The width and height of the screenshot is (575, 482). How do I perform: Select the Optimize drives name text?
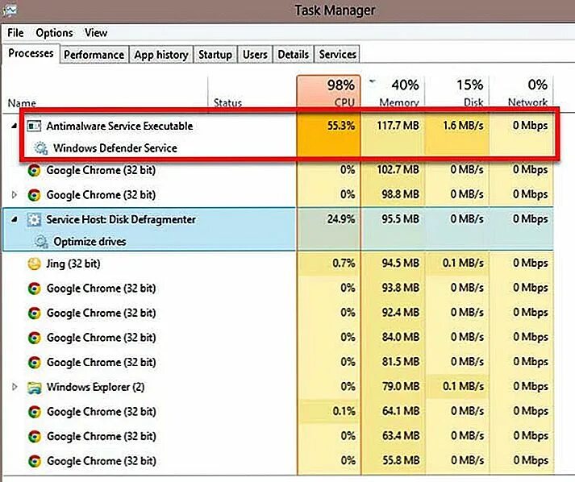pyautogui.click(x=90, y=242)
